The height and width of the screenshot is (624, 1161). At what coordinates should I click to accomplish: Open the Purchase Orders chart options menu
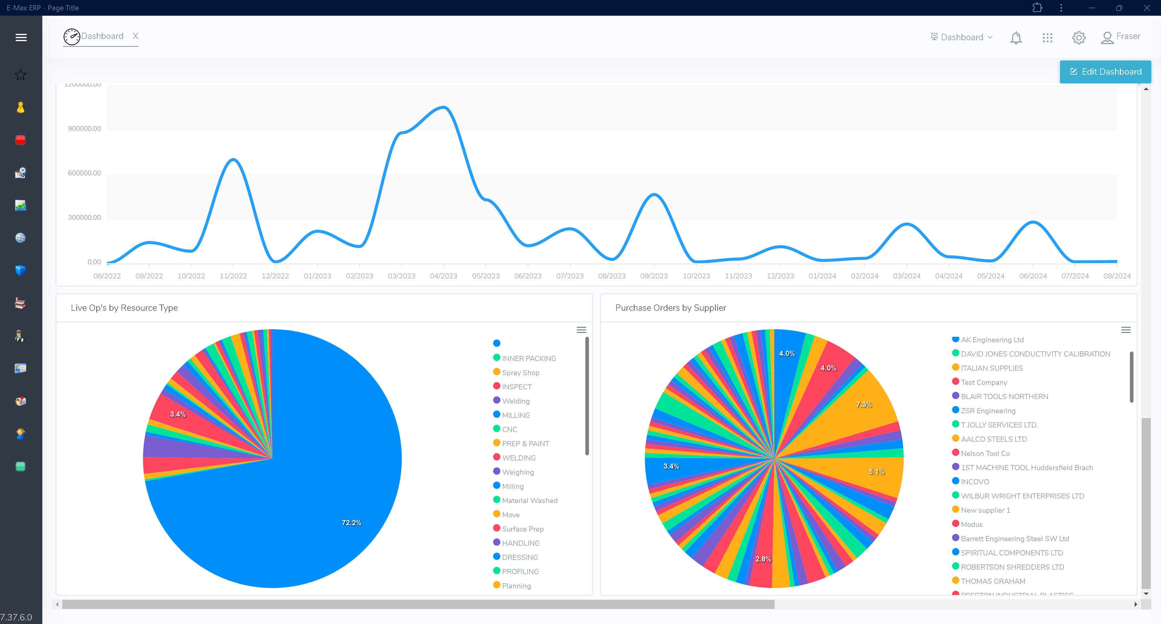click(1126, 330)
